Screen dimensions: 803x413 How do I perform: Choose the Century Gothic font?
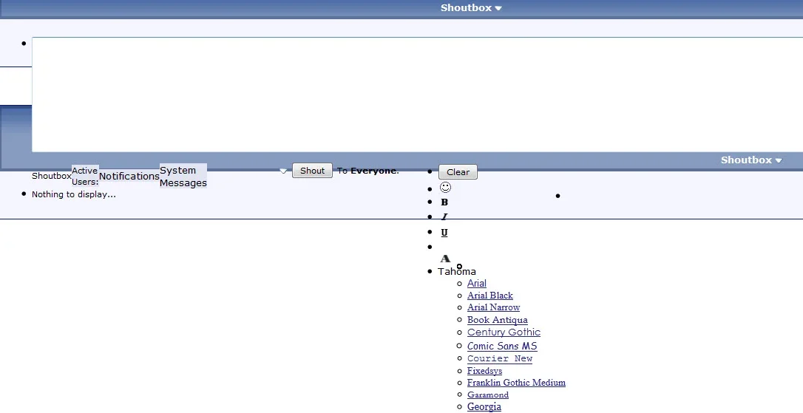(x=504, y=332)
